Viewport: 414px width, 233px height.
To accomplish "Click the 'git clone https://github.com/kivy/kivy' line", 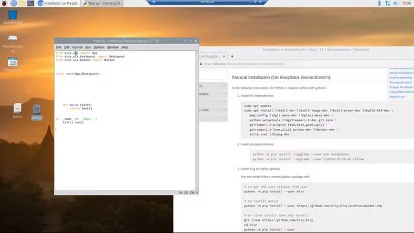I will [279, 220].
